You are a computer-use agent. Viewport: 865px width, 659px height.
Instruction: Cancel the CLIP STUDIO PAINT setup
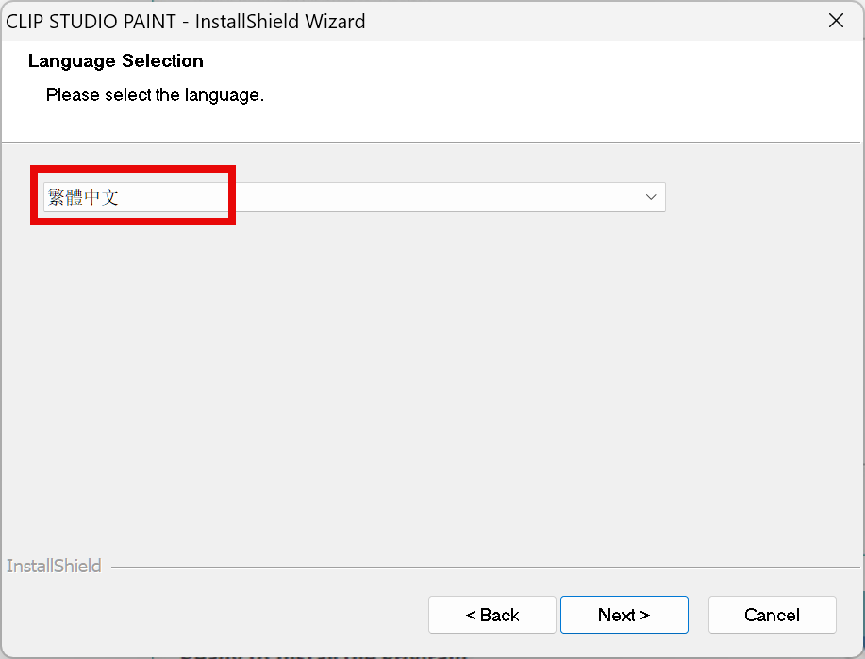pyautogui.click(x=772, y=615)
